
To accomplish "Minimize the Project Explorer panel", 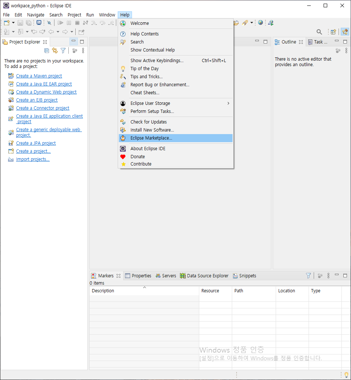I will [x=73, y=41].
